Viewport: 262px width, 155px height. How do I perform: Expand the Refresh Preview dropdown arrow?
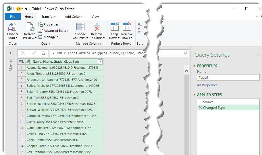coord(36,38)
